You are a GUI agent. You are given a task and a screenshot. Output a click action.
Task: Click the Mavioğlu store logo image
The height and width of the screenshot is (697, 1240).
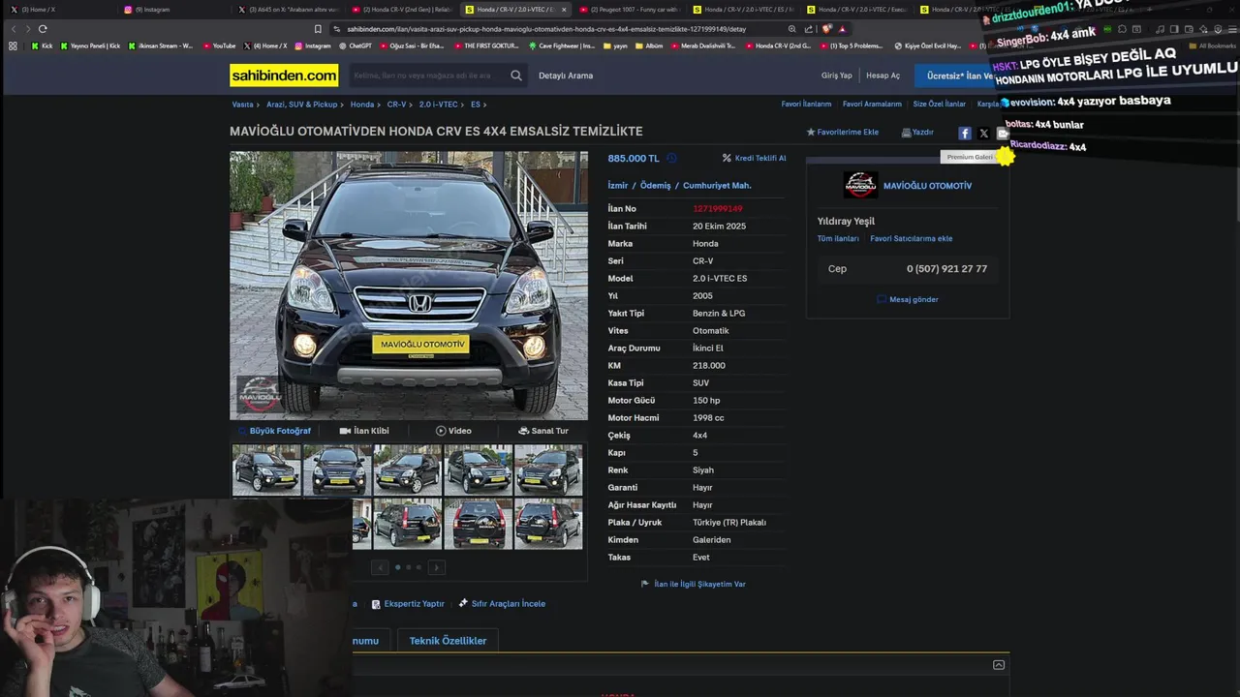point(860,185)
